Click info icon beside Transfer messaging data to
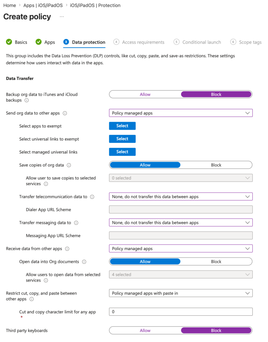Image resolution: width=268 pixels, height=342 pixels. point(76,223)
